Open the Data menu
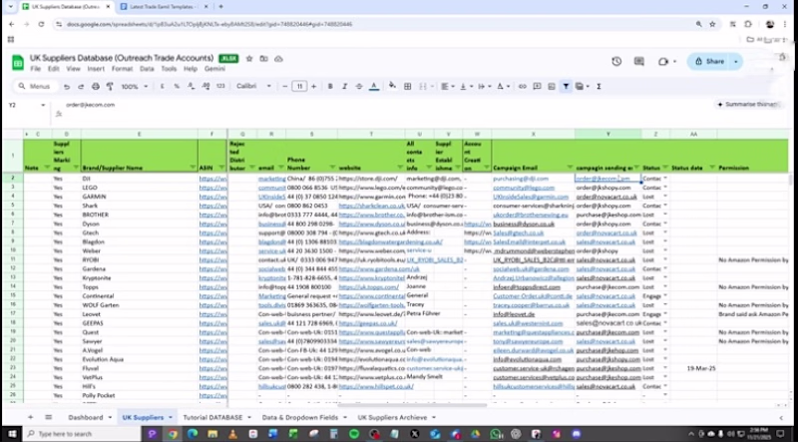Viewport: 798px width, 442px height. point(147,69)
